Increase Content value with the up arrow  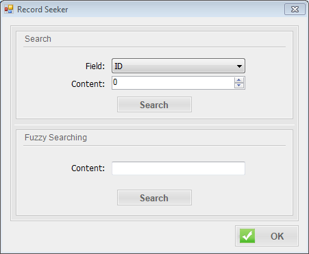(239, 80)
